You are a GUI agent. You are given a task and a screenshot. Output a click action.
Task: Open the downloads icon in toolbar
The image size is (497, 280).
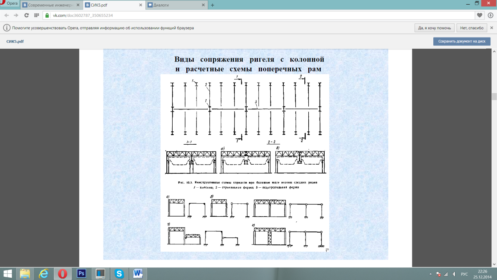click(x=490, y=15)
